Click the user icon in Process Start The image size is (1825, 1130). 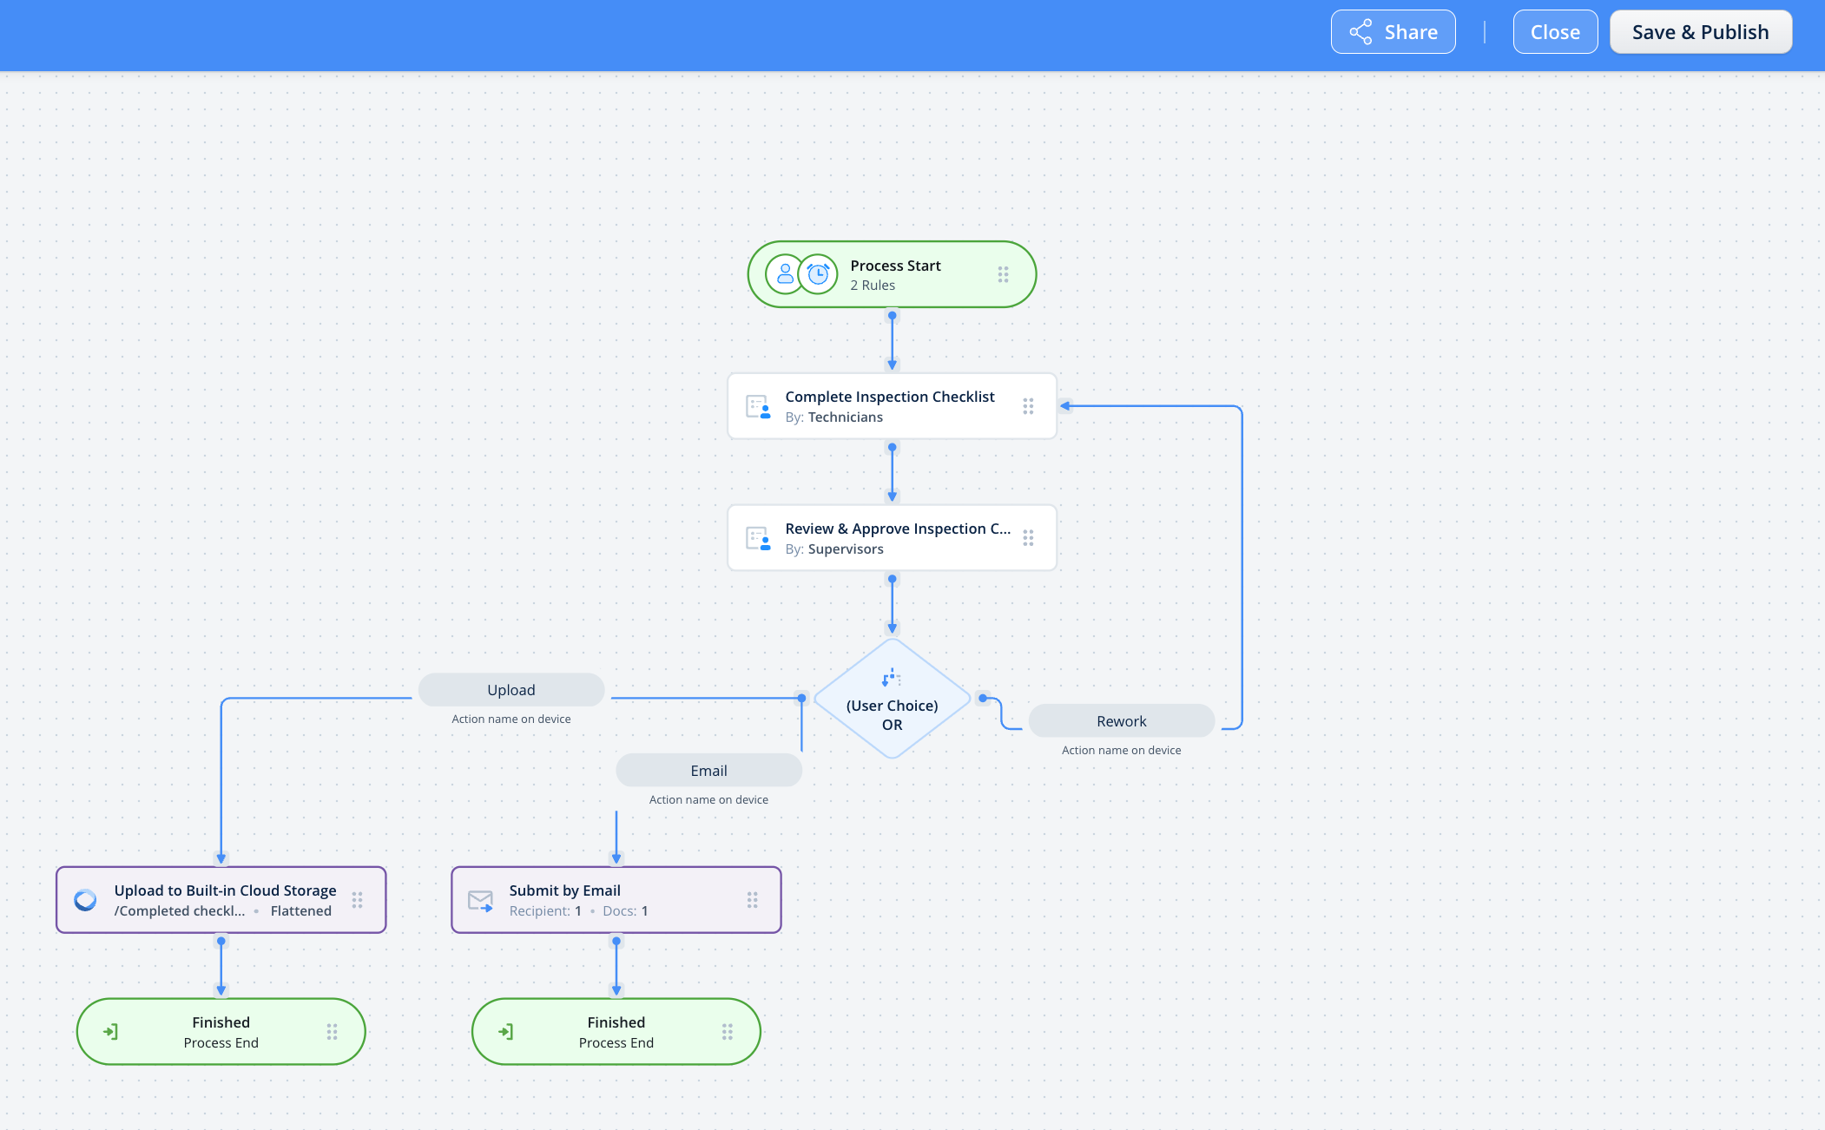coord(785,274)
